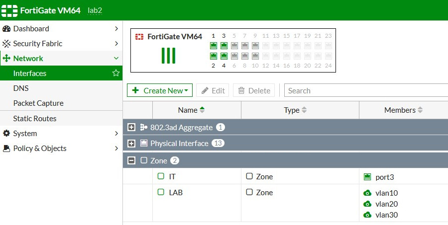Open the Interfaces page
The image size is (448, 225).
point(61,74)
